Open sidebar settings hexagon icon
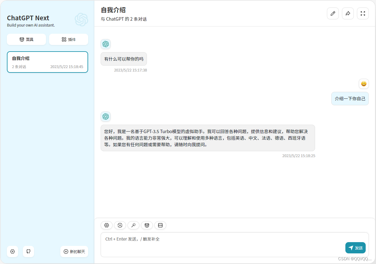The image size is (376, 264). 13,252
